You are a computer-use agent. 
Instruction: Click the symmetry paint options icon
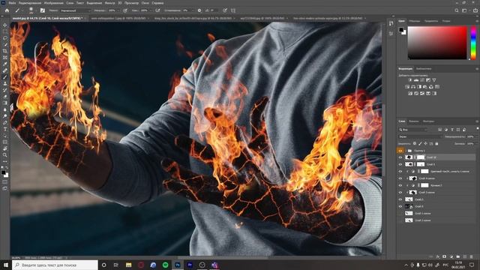click(233, 10)
